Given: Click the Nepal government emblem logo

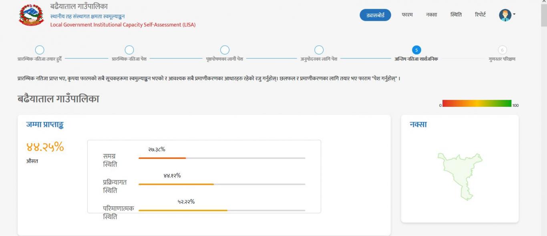Looking at the screenshot, I should click(32, 15).
